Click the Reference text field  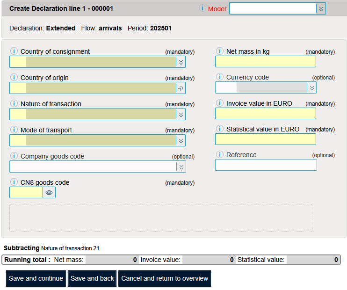pos(266,165)
